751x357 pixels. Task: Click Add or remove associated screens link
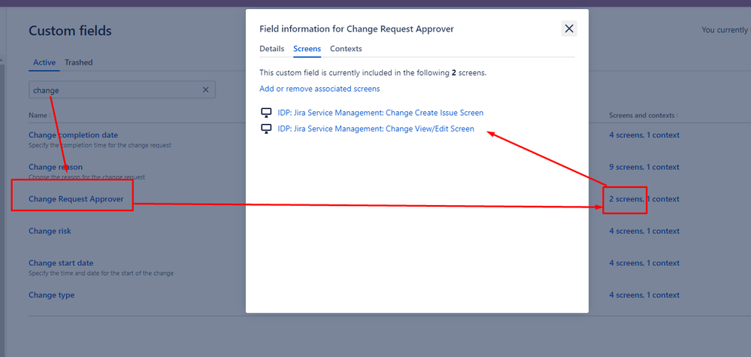pyautogui.click(x=319, y=89)
